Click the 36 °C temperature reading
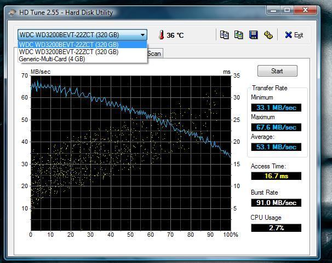Screen dimensions: 332x263 [175, 35]
